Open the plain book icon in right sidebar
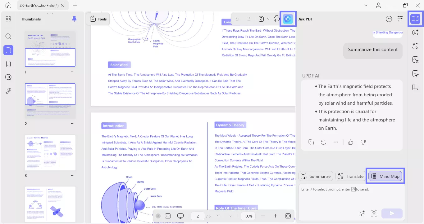424x224 pixels. point(415,87)
